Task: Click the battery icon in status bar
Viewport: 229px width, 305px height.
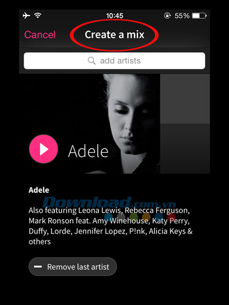Action: click(199, 15)
